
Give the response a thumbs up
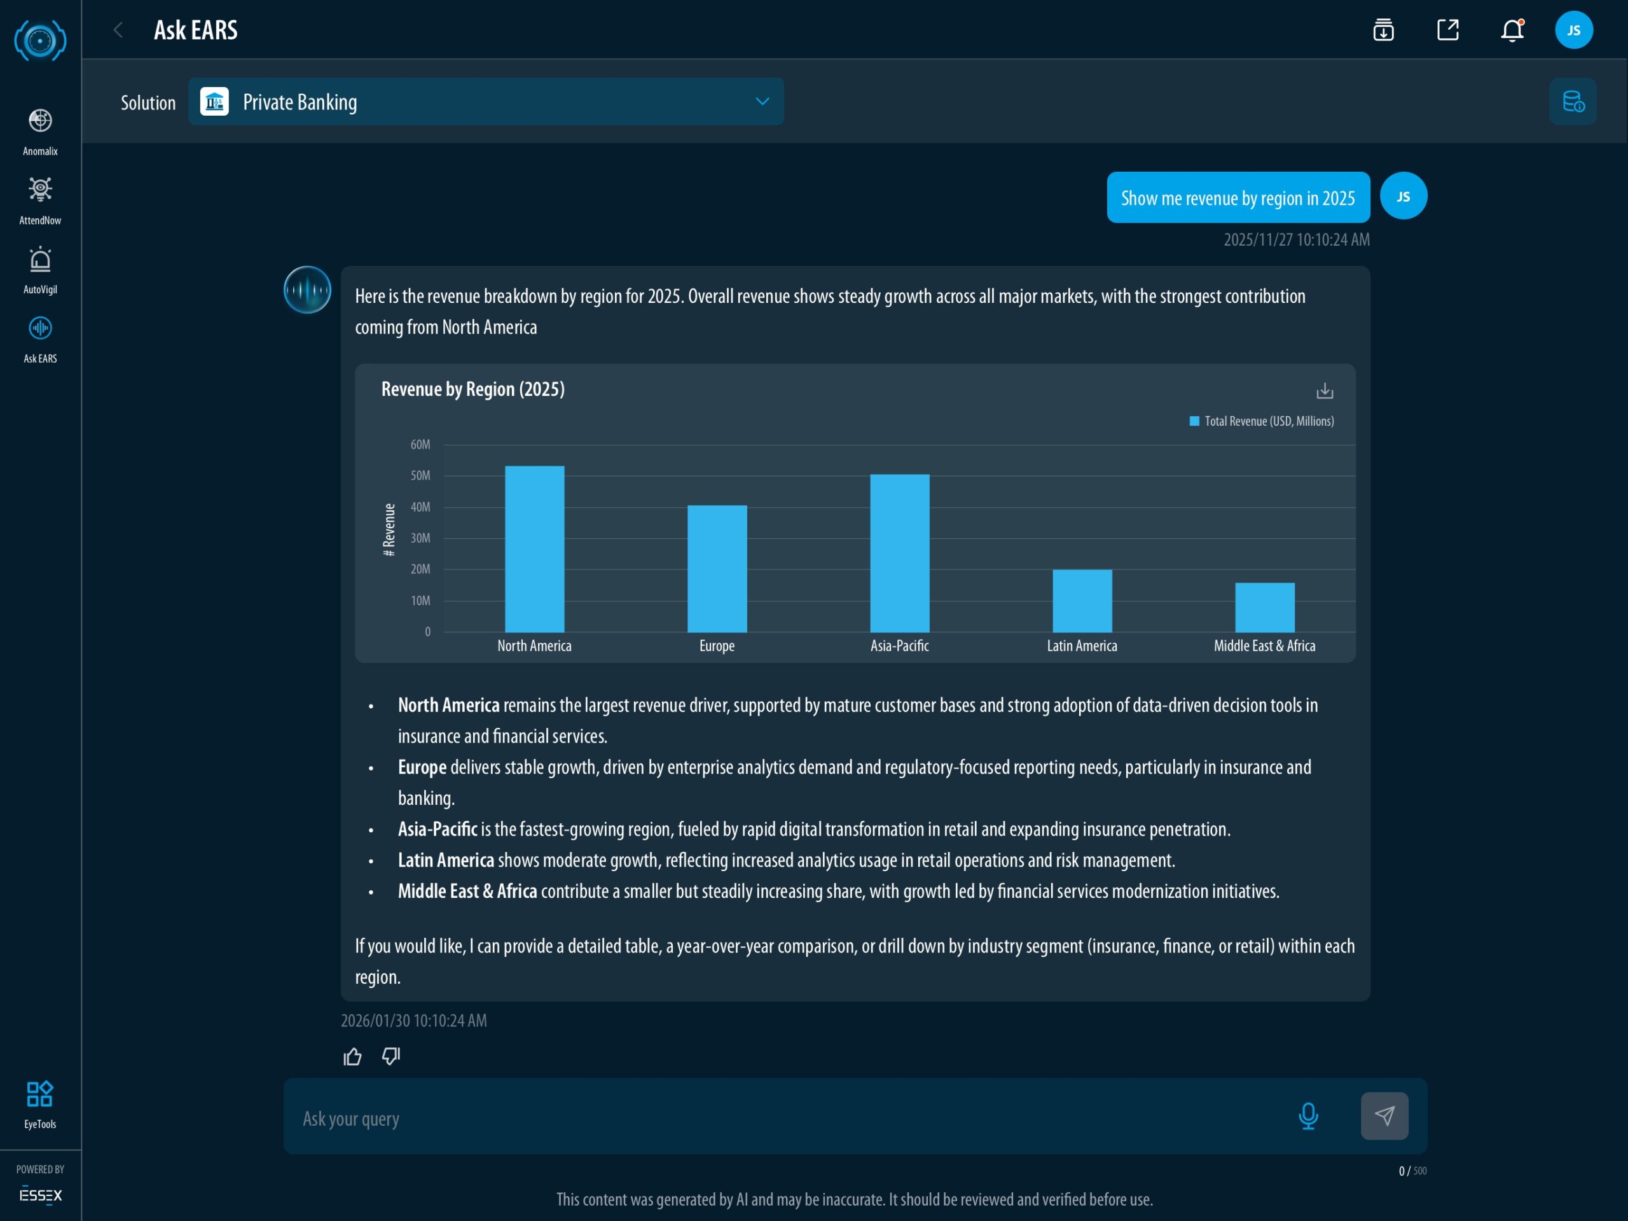[x=352, y=1057]
